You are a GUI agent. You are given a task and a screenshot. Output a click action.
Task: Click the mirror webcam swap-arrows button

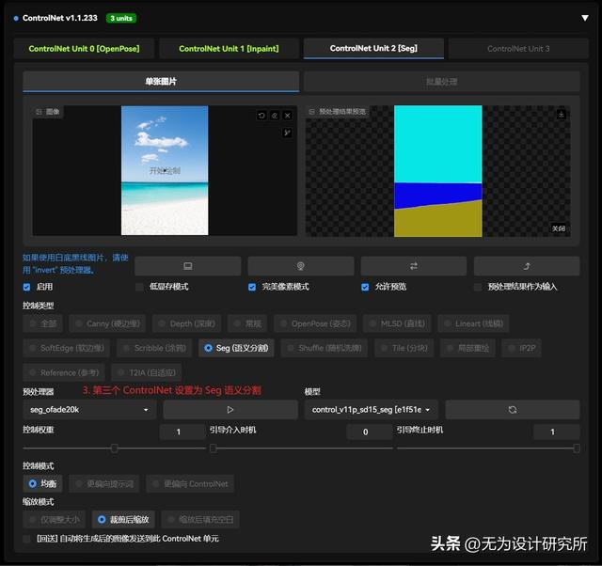click(x=413, y=266)
